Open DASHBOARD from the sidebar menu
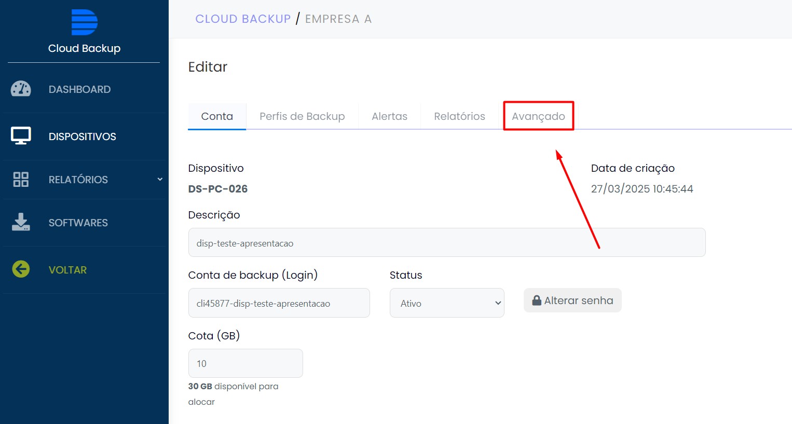 point(79,89)
